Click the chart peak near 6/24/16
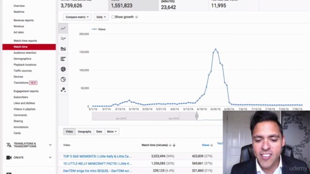Screen dimensions: 310x174 (216, 49)
